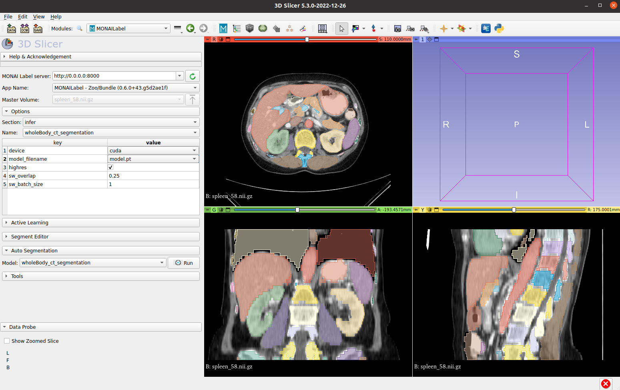Open the Models module green icon
This screenshot has width=620, height=390.
(263, 28)
